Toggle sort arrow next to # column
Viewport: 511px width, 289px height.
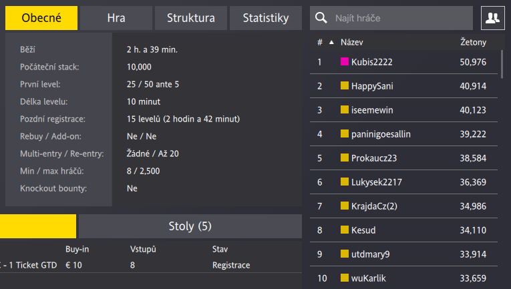(331, 43)
